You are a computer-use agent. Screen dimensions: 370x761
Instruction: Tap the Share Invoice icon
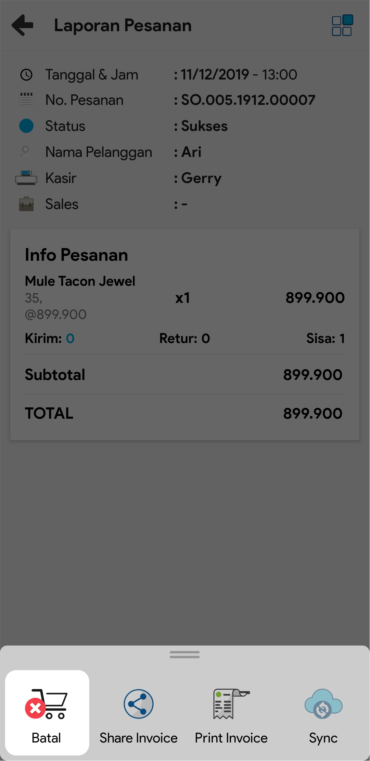139,704
